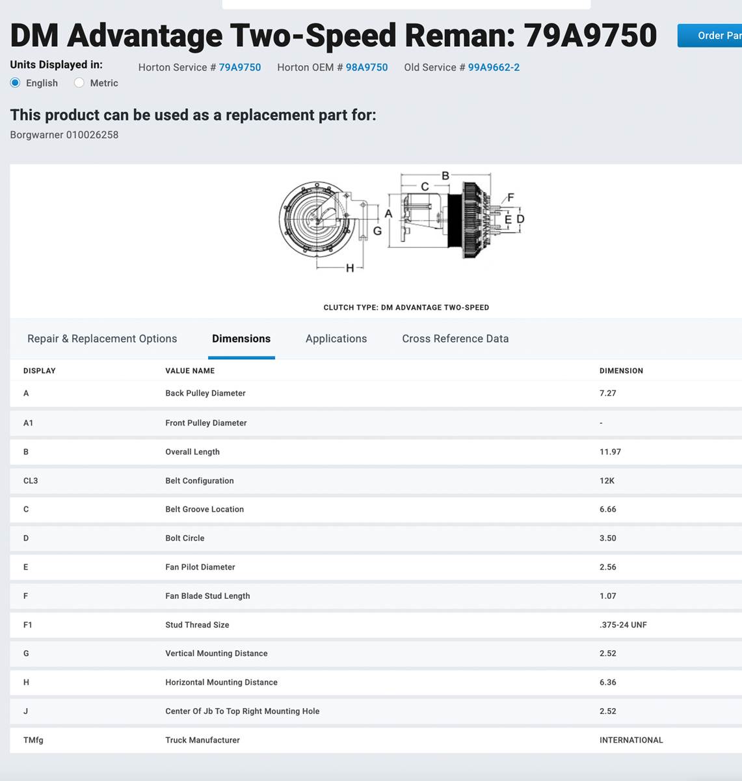
Task: Select the Metric units radio button
Action: coord(79,83)
